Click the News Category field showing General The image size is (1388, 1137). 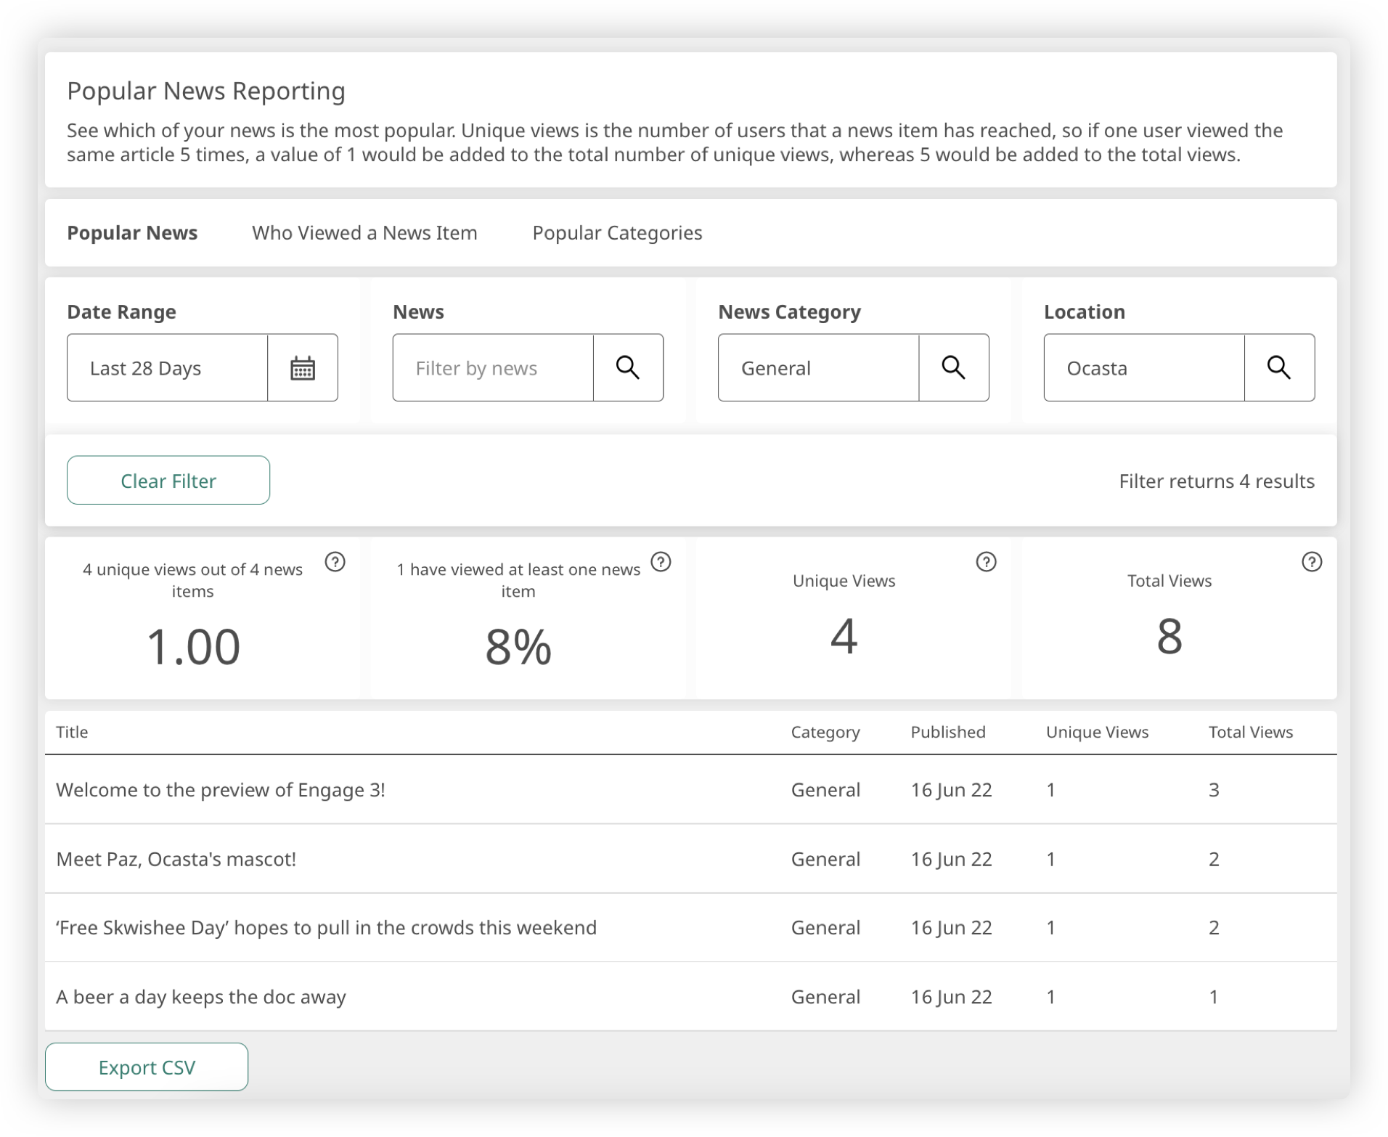tap(819, 368)
